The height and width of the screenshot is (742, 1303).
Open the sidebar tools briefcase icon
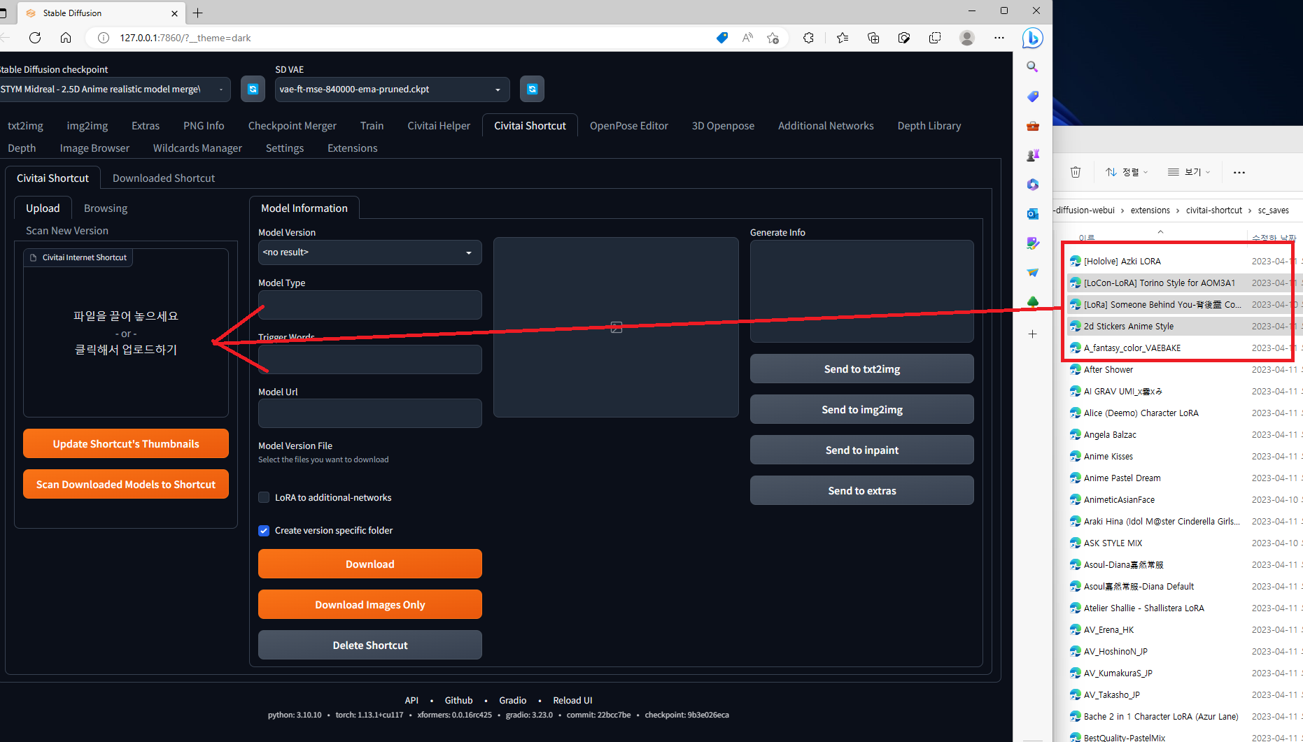[x=1032, y=126]
